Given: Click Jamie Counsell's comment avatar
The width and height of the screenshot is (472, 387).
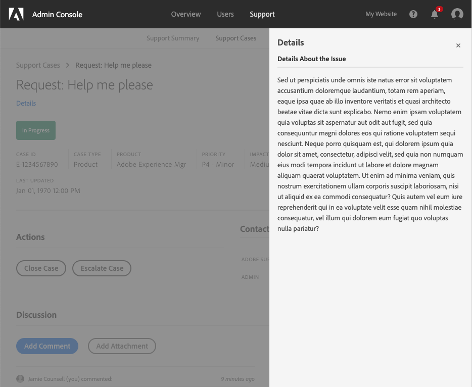Looking at the screenshot, I should pyautogui.click(x=20, y=378).
